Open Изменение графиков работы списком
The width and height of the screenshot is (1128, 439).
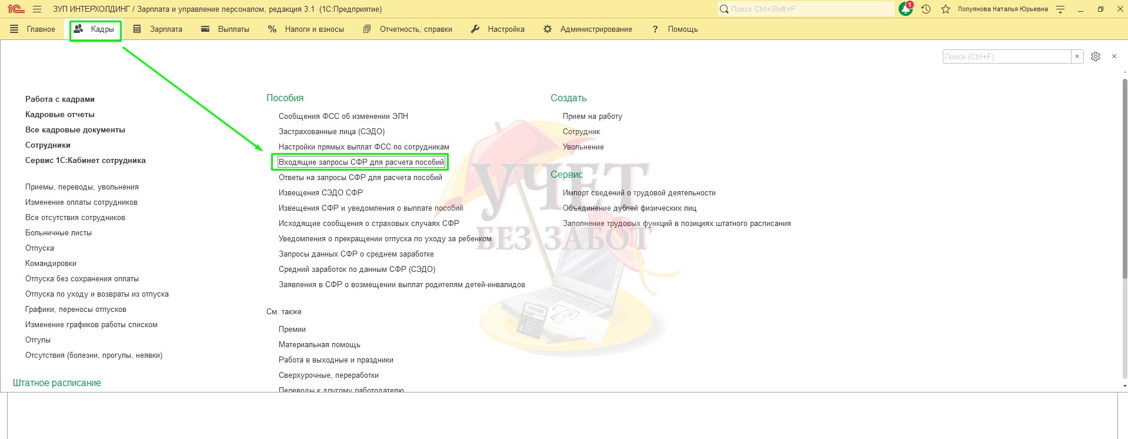91,325
